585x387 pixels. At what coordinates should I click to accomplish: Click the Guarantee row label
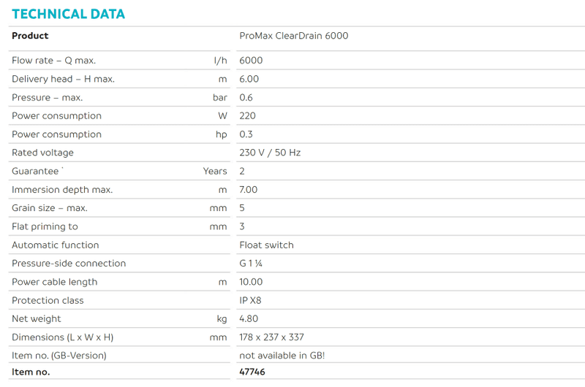(x=35, y=171)
